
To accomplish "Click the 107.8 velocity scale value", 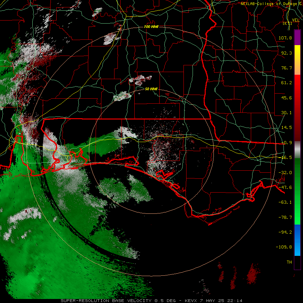I will (x=285, y=38).
